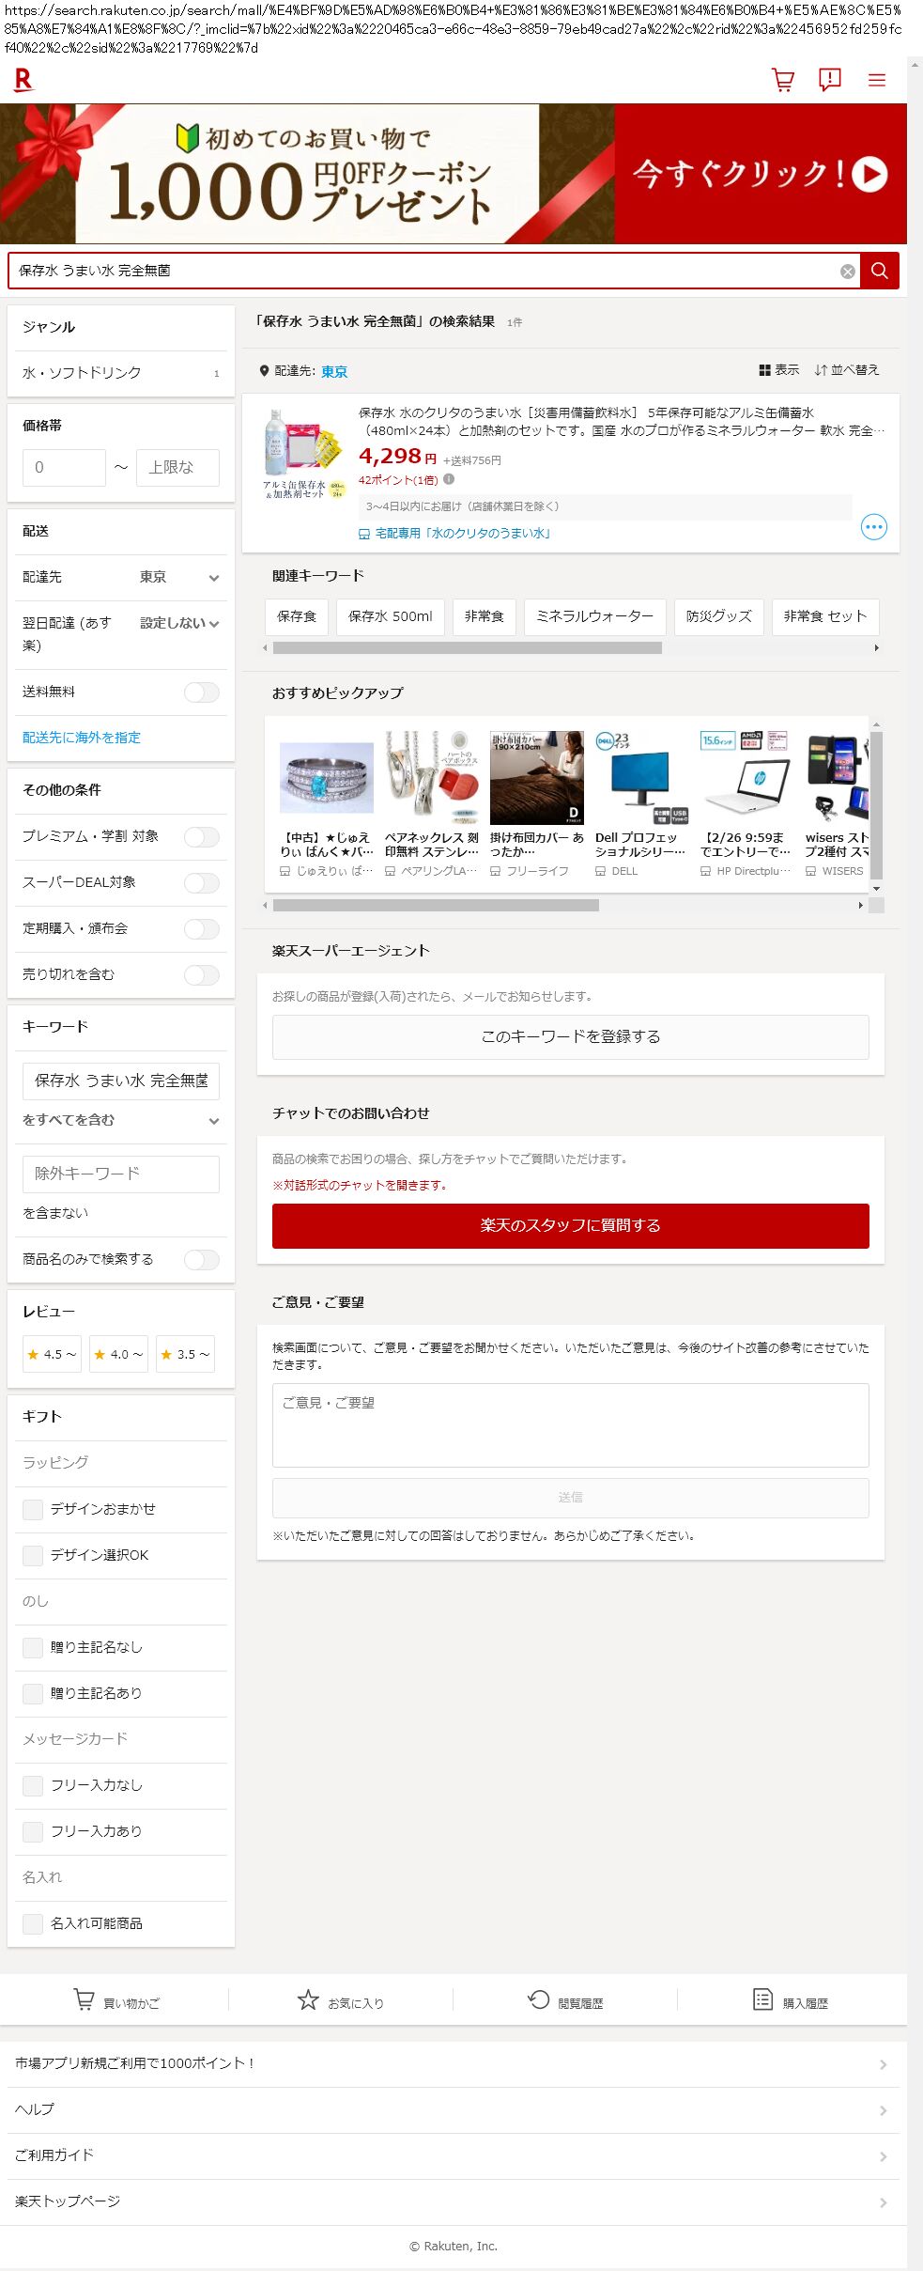The width and height of the screenshot is (923, 2271).
Task: Check the デザイン選択OK checkbox
Action: 33,1555
